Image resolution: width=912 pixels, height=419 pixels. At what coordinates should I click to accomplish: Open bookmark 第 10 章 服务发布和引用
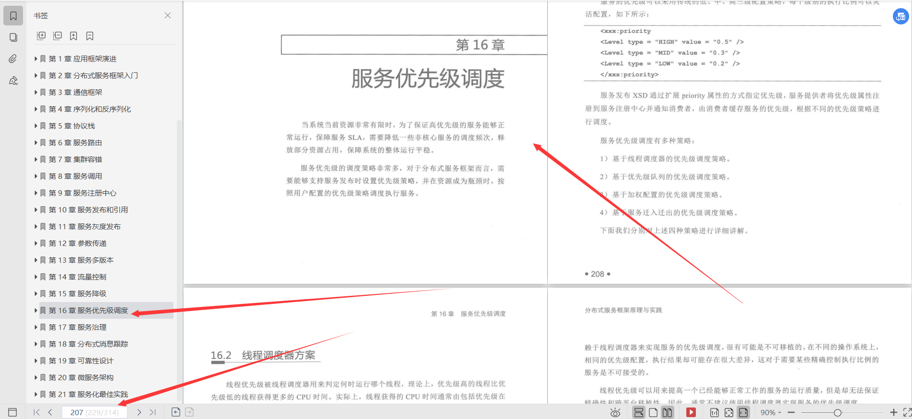coord(88,209)
